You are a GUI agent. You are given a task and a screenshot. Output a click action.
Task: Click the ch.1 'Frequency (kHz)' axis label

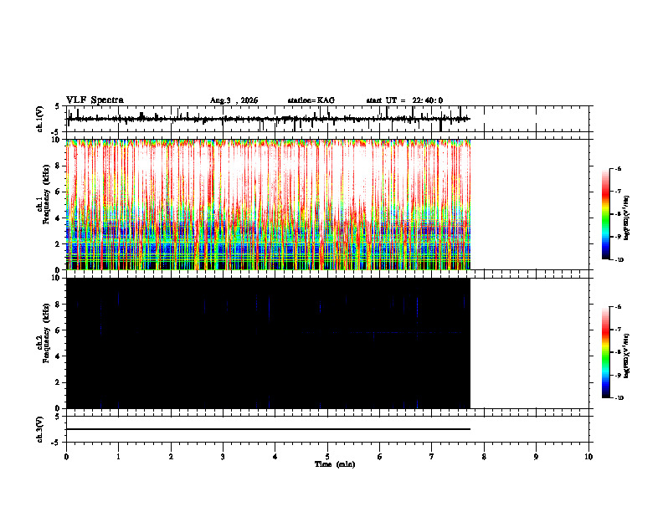[x=46, y=194]
